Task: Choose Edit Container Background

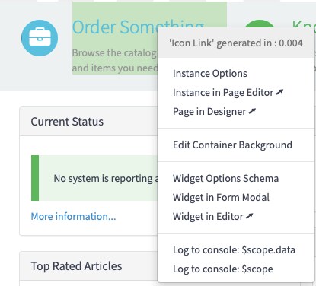Action: [x=232, y=145]
